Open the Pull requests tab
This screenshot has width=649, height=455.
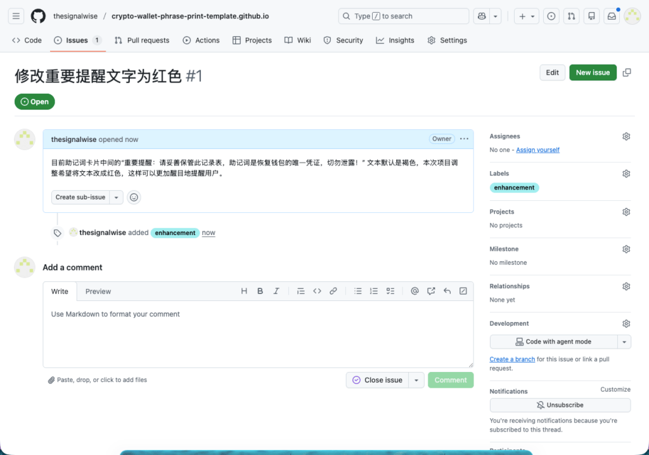(142, 40)
